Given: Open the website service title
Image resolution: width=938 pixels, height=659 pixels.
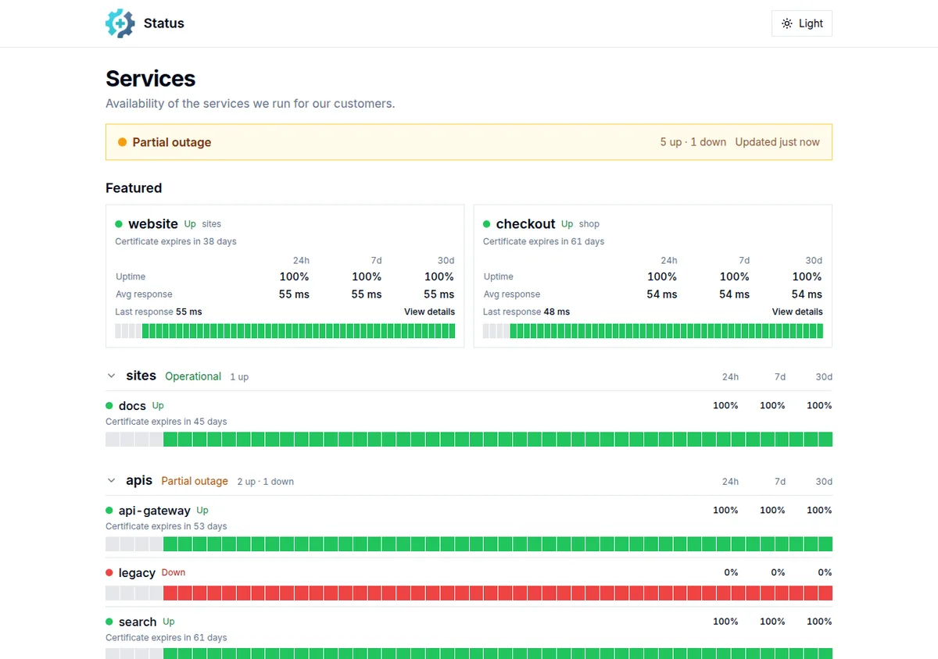Looking at the screenshot, I should pyautogui.click(x=153, y=224).
